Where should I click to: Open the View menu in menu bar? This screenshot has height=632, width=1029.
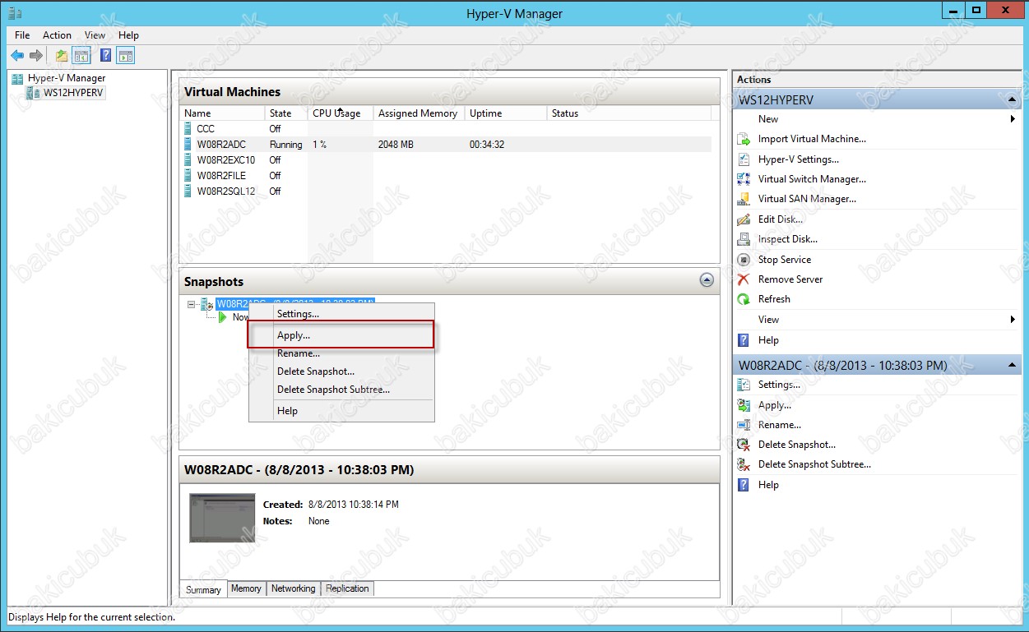(95, 35)
